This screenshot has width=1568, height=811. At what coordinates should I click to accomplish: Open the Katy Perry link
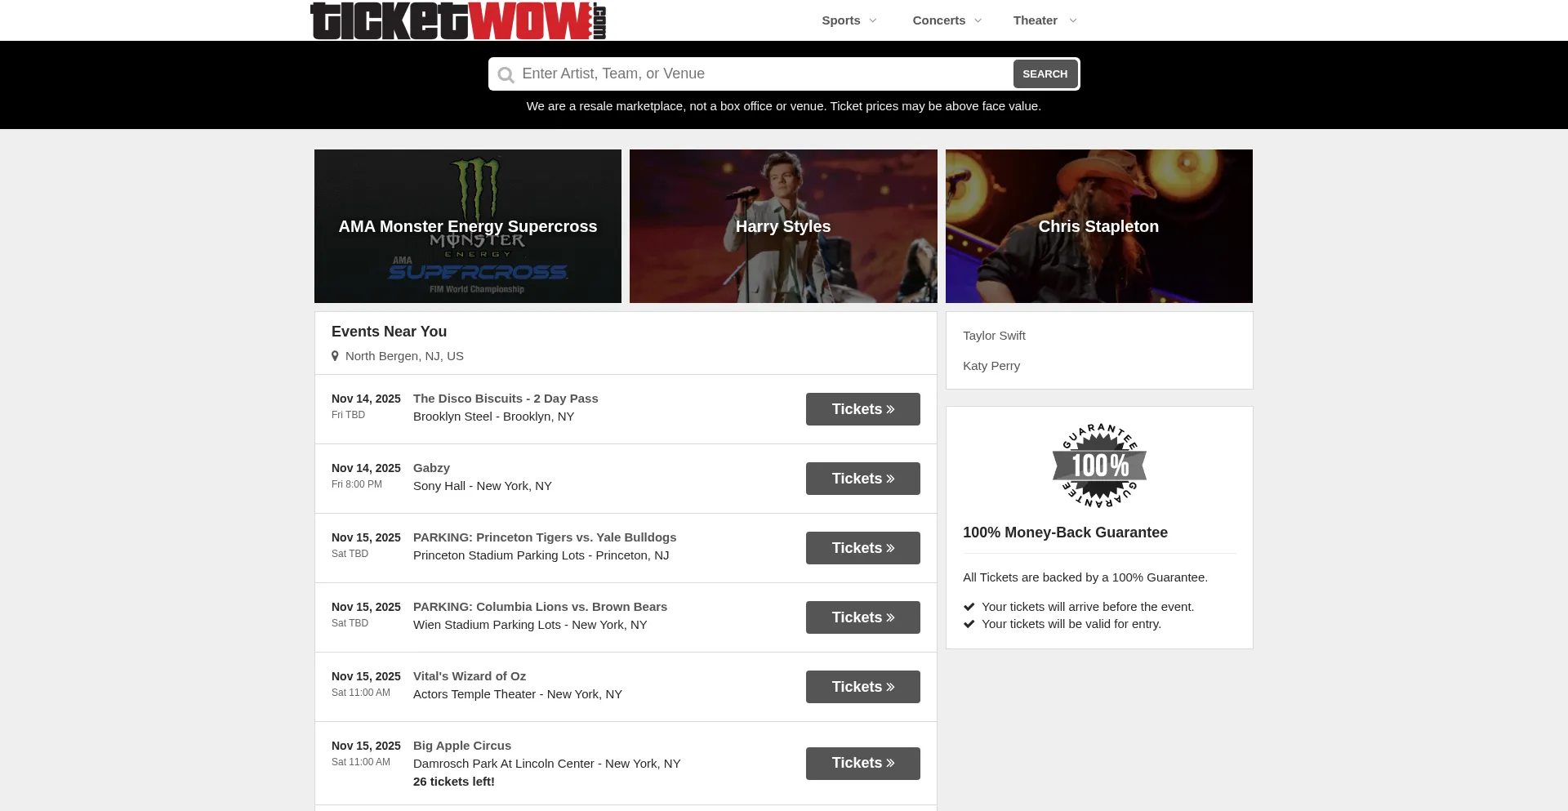coord(991,366)
